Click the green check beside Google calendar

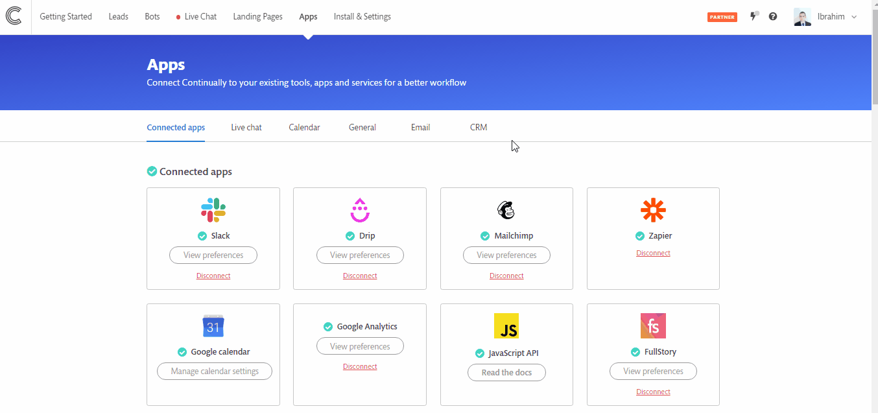click(x=182, y=352)
